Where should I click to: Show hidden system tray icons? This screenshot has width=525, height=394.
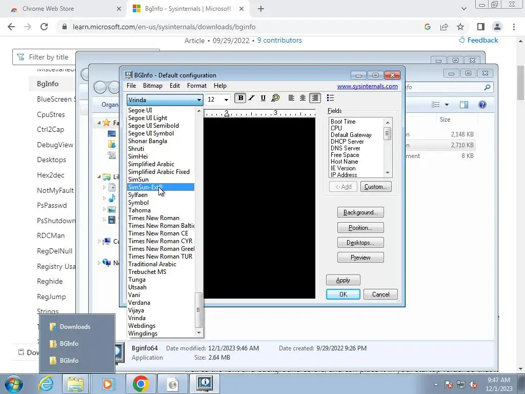[x=436, y=385]
